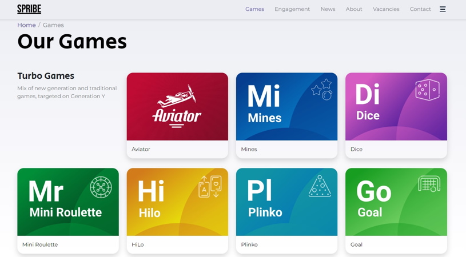This screenshot has height=257, width=466.
Task: Open the large 'Mr' Mini Roulette card text
Action: point(46,191)
